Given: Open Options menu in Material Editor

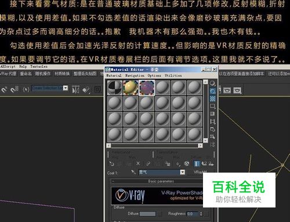Looking at the screenshot, I should point(154,76).
